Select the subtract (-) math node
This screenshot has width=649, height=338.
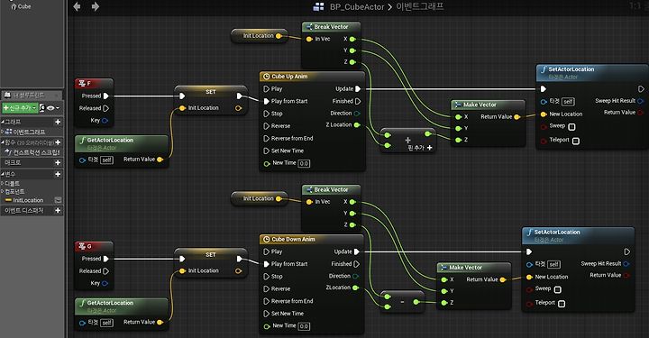tap(402, 303)
